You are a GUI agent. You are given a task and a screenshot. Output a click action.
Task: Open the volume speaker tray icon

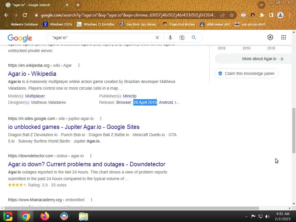[267, 216]
